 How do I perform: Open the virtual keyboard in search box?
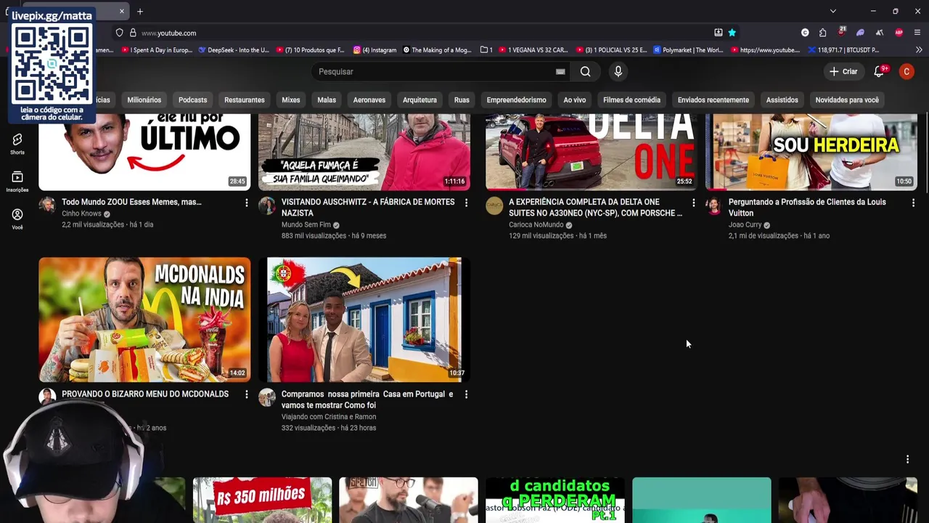560,71
